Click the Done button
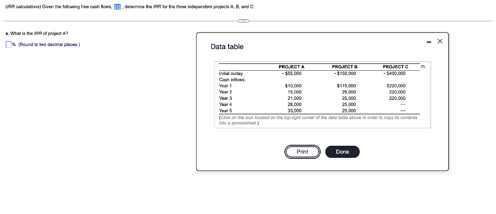The height and width of the screenshot is (214, 496). coord(342,152)
